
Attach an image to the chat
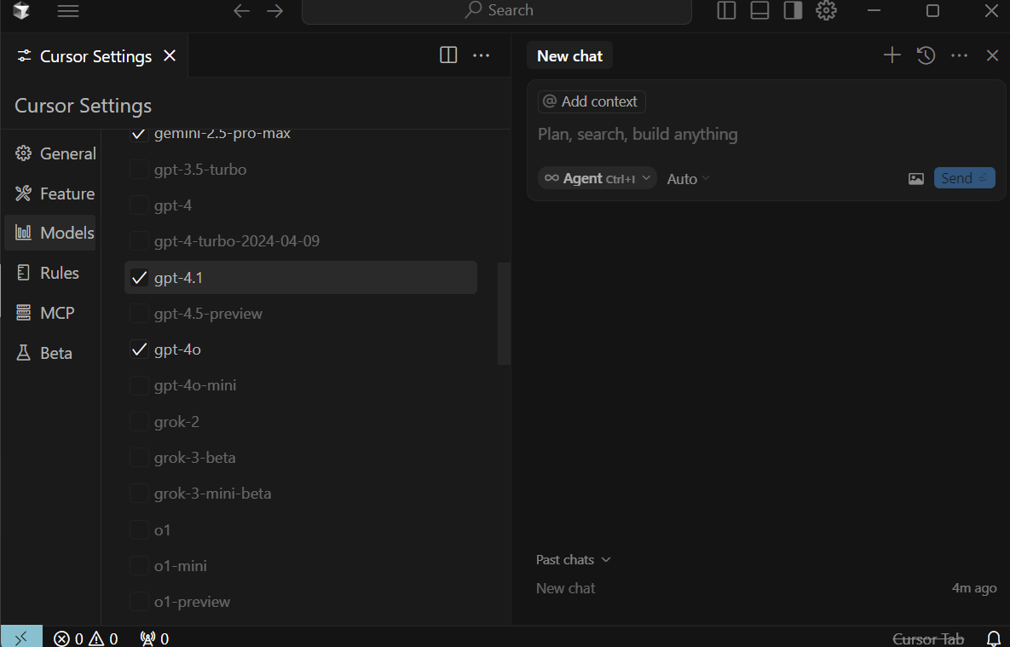916,178
